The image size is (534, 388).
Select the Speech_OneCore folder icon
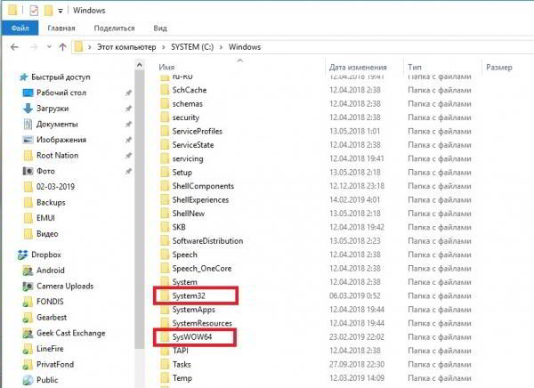click(165, 269)
